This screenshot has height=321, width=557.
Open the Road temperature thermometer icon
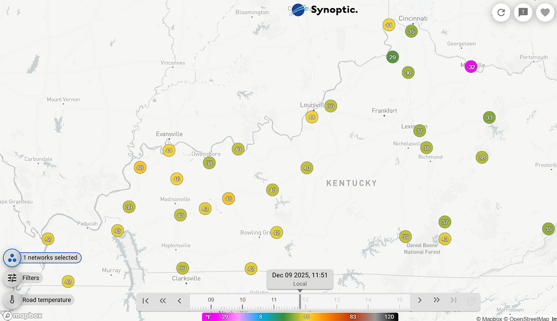pos(12,299)
